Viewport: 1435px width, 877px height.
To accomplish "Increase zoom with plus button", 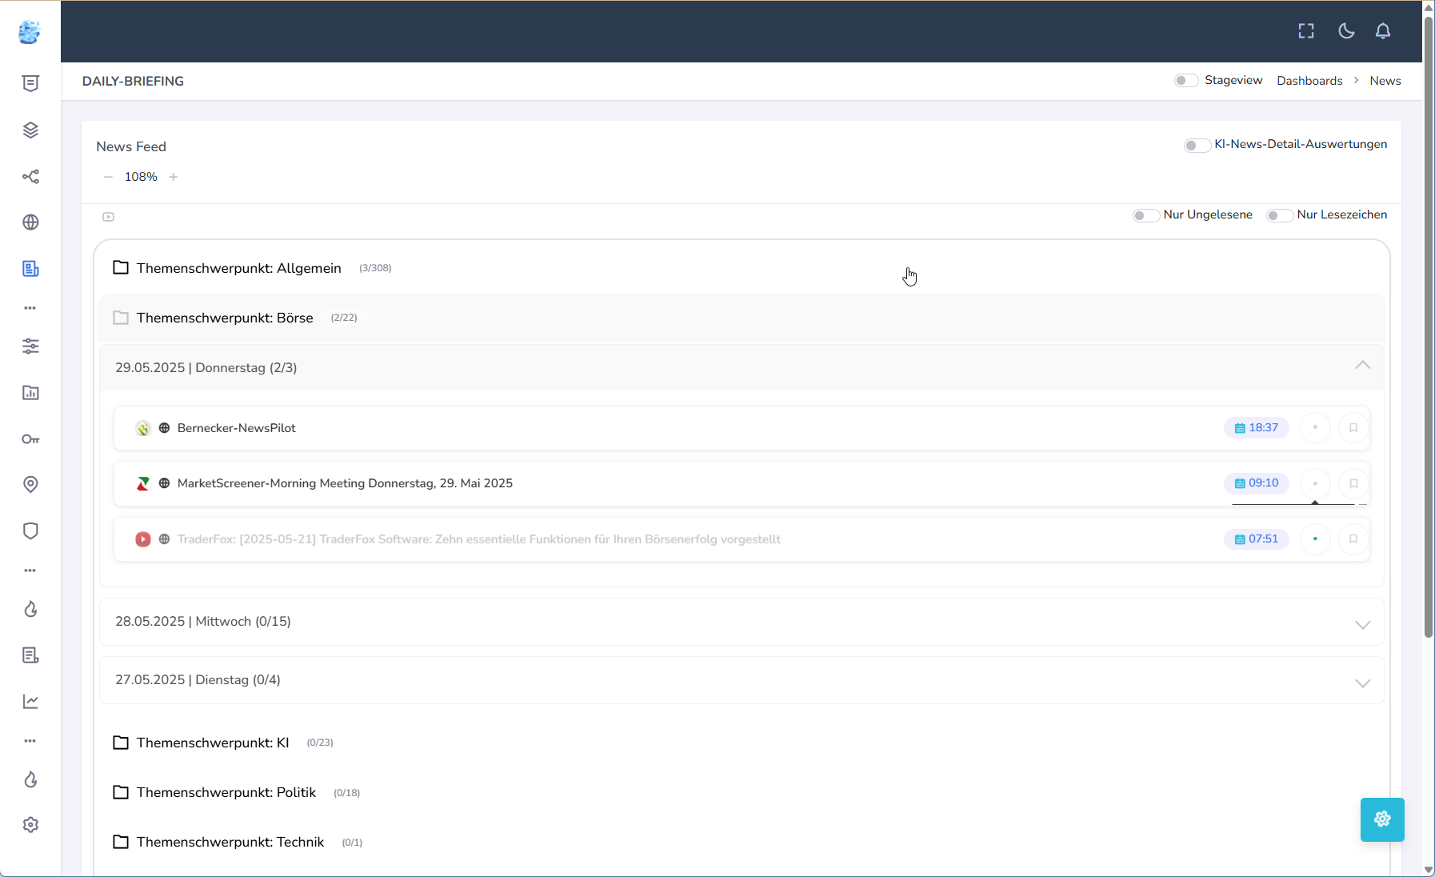I will coord(174,177).
